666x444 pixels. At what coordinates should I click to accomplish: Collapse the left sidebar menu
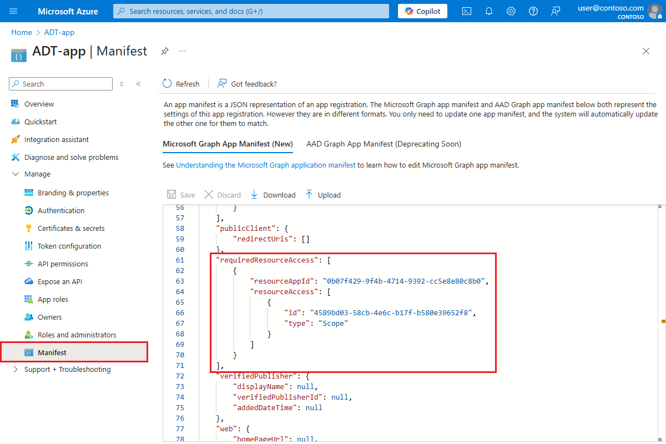(x=138, y=84)
